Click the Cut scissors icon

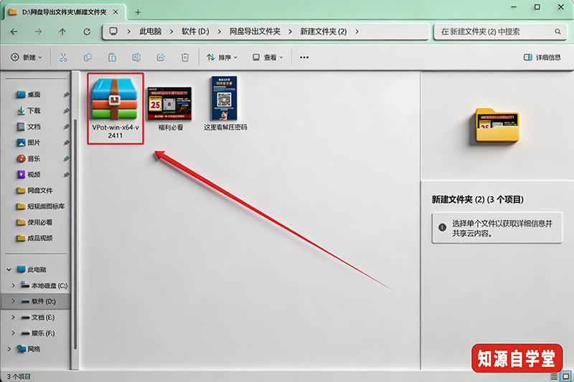pos(63,57)
